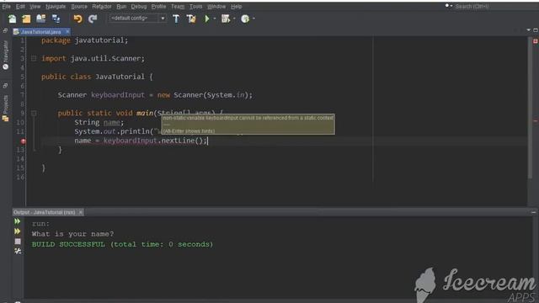This screenshot has height=303, width=539.
Task: Open the File menu
Action: tap(6, 7)
